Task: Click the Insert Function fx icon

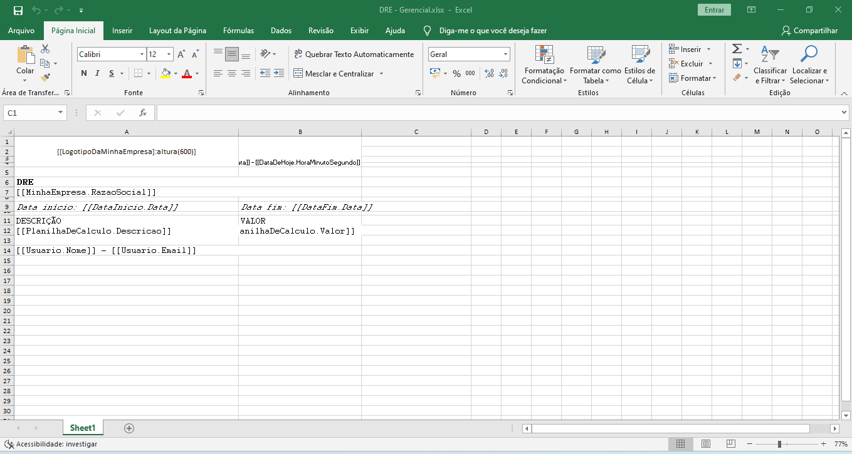Action: (143, 113)
